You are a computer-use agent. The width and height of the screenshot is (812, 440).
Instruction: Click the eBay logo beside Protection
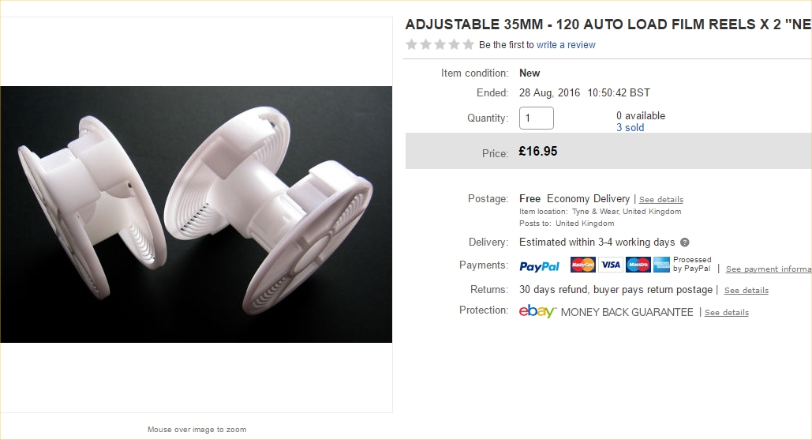click(x=537, y=311)
